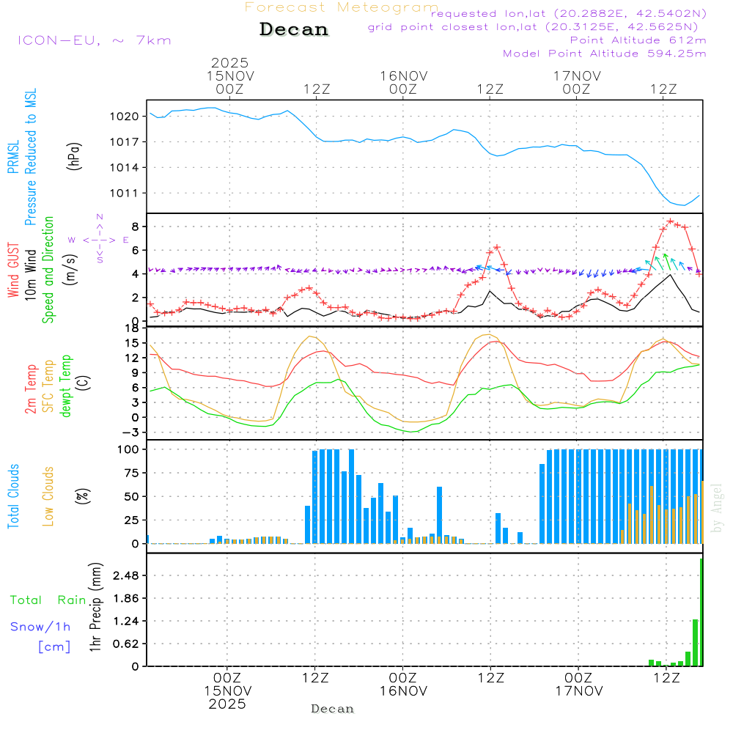This screenshot has height=733, width=733.
Task: Click the Total Clouds legend label
Action: (13, 496)
